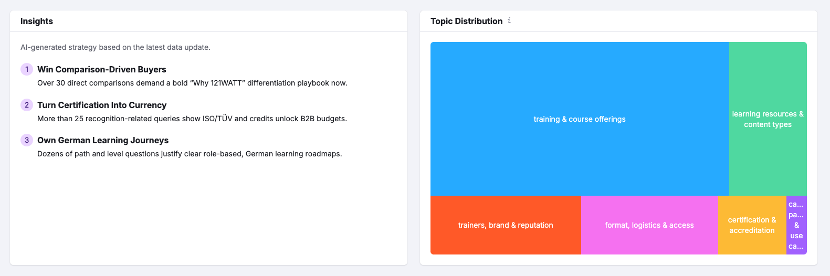Select the green learning resources & content types tile
This screenshot has width=830, height=276.
(768, 119)
